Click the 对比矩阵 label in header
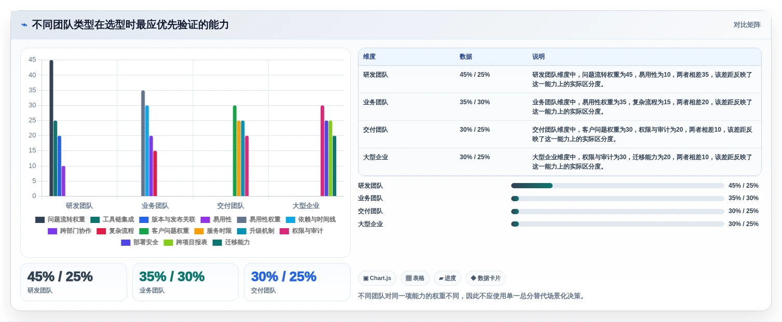The height and width of the screenshot is (322, 782). click(x=747, y=25)
